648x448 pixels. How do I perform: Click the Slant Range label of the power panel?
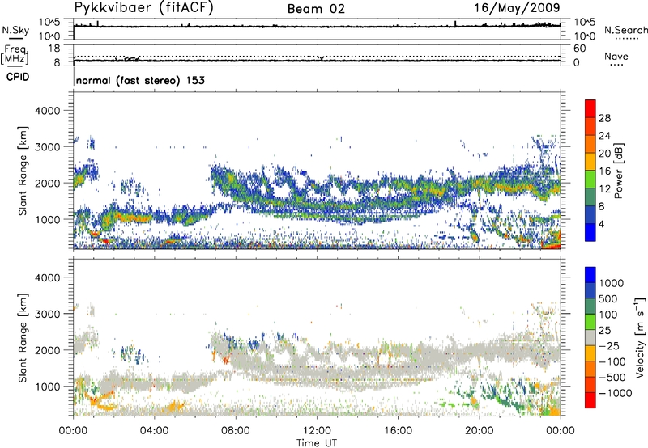tap(23, 171)
